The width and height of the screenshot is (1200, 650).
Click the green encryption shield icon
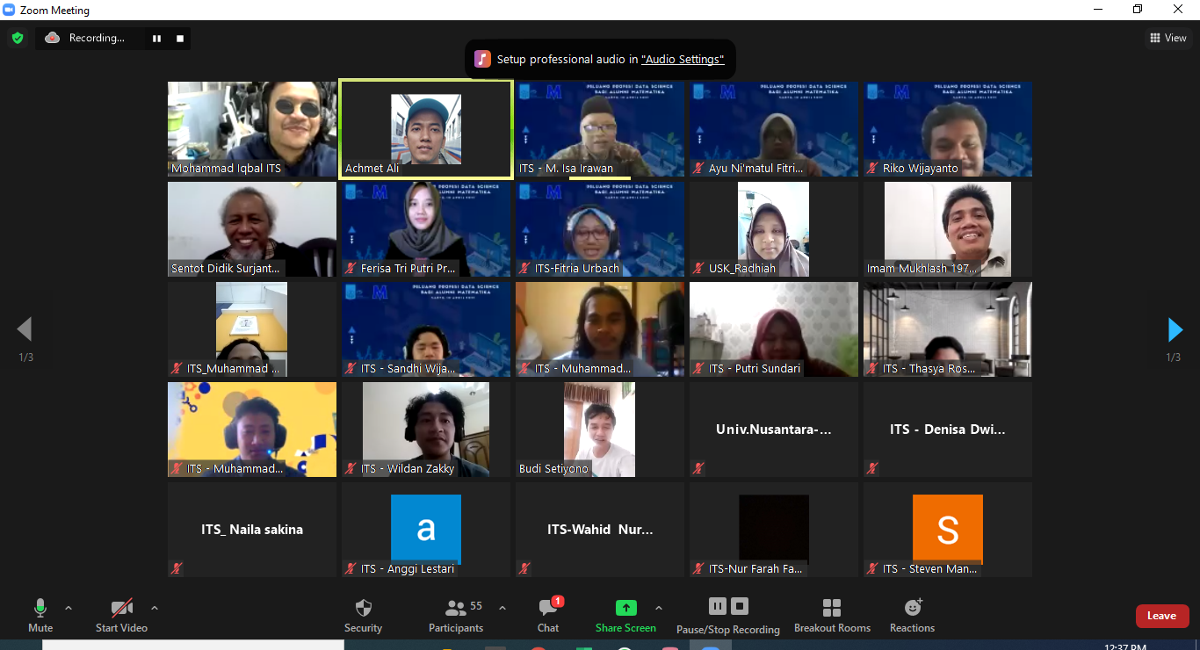click(17, 38)
